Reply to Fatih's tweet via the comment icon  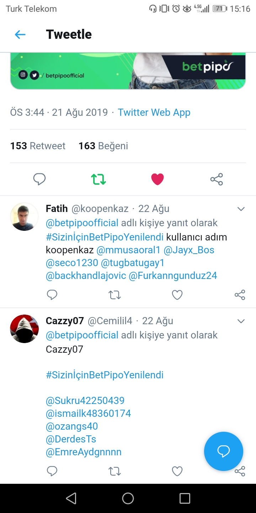coord(52,295)
